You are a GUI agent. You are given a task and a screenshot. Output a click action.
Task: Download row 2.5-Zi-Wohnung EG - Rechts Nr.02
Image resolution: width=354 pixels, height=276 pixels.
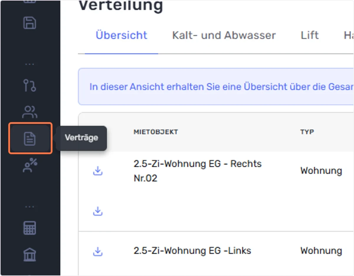tap(97, 171)
